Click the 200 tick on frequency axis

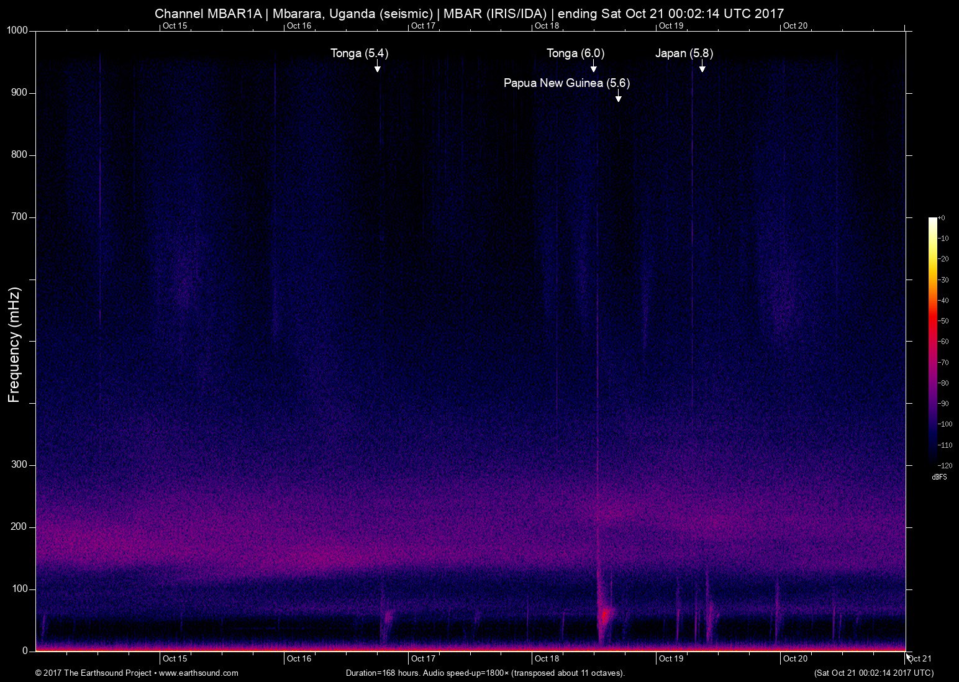coord(20,527)
